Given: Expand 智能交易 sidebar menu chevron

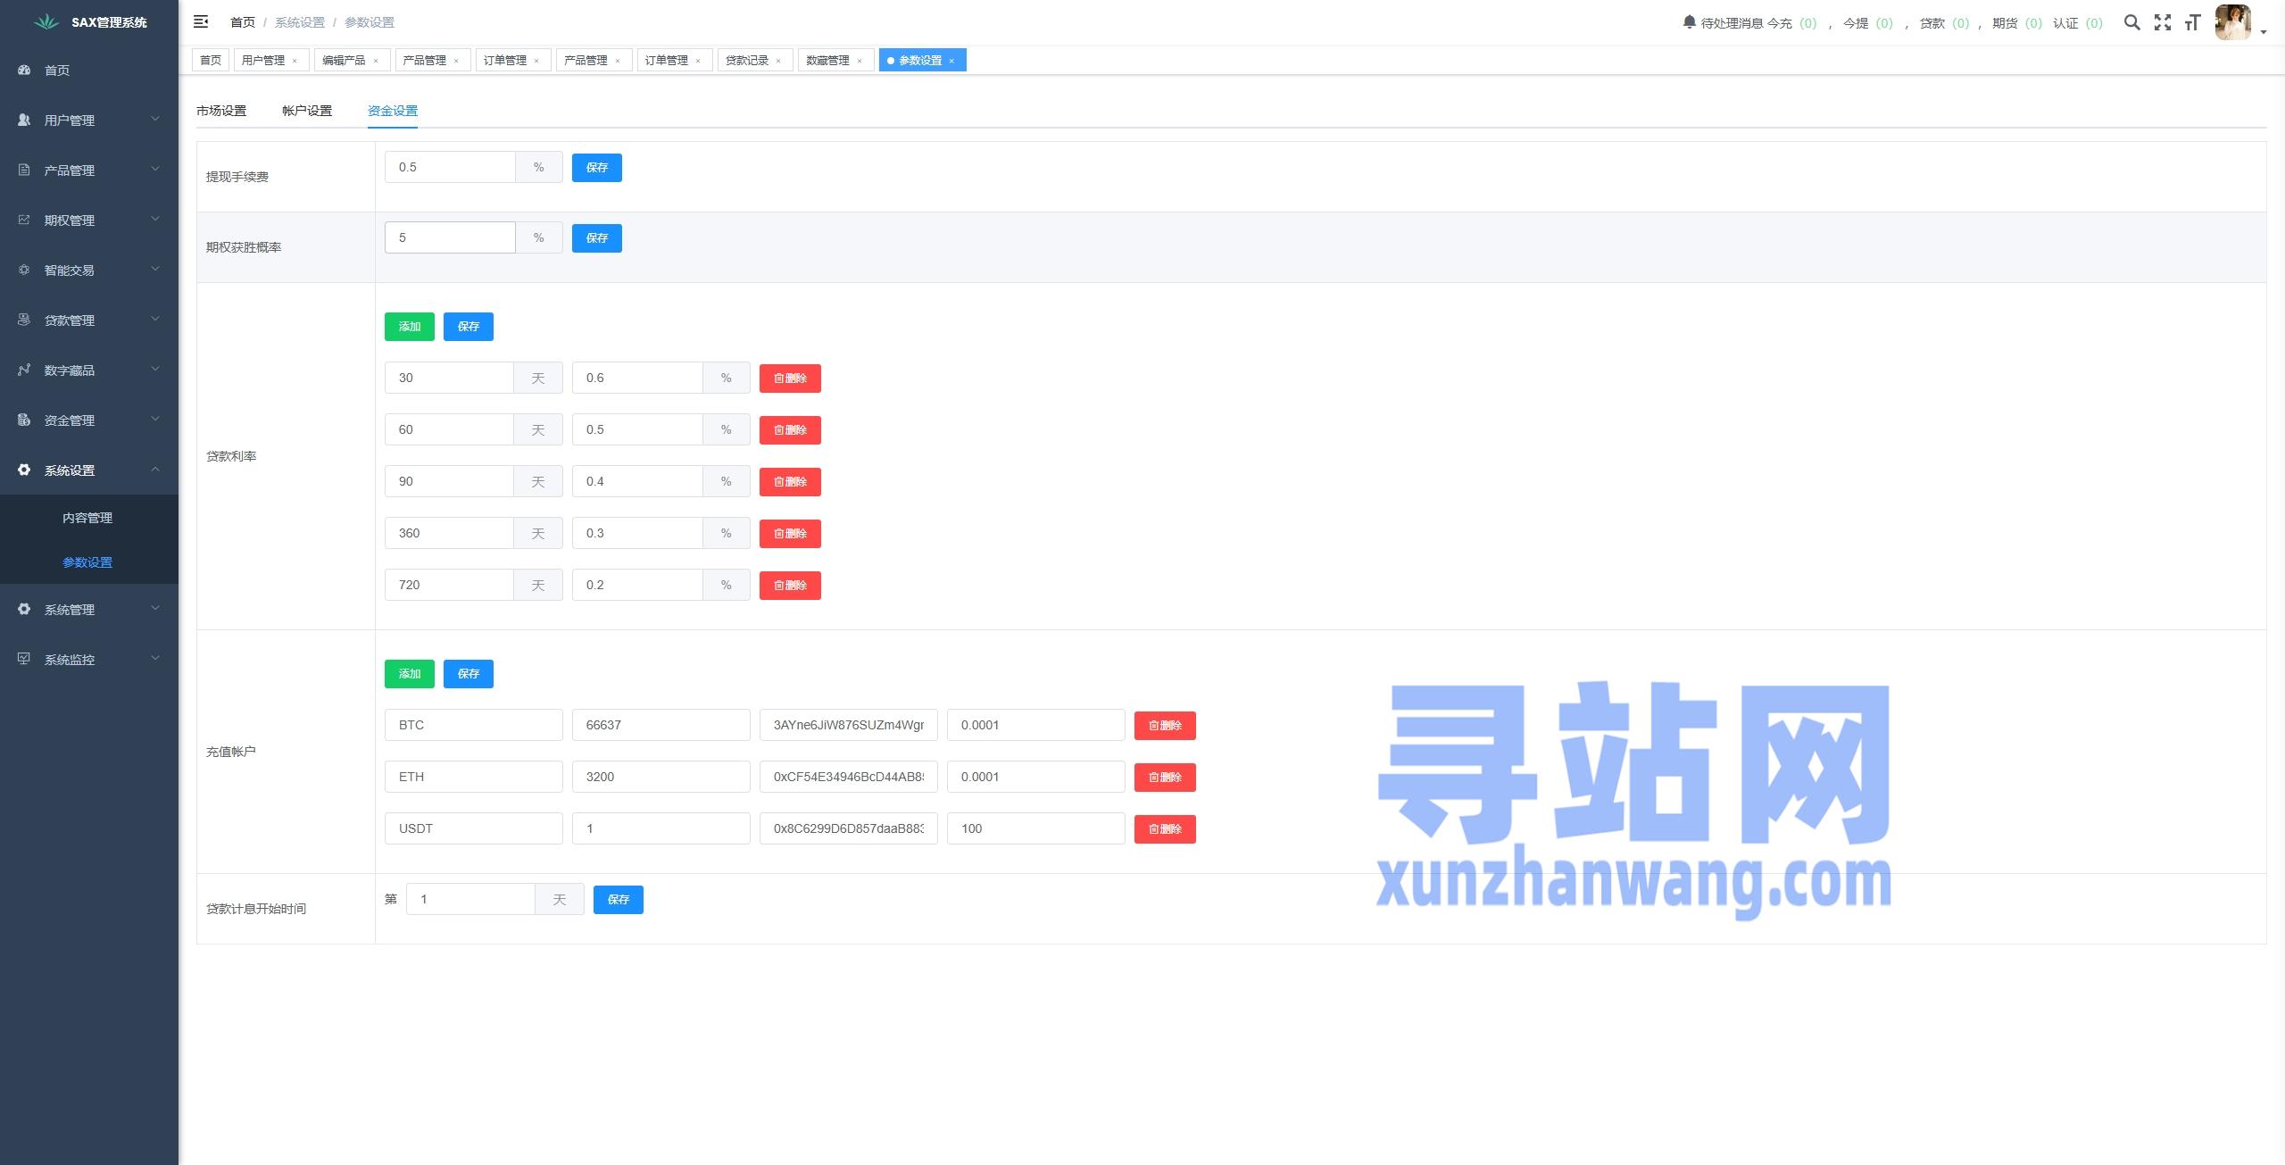Looking at the screenshot, I should pyautogui.click(x=155, y=269).
